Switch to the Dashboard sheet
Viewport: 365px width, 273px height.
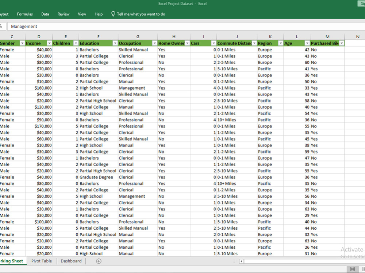pyautogui.click(x=71, y=261)
